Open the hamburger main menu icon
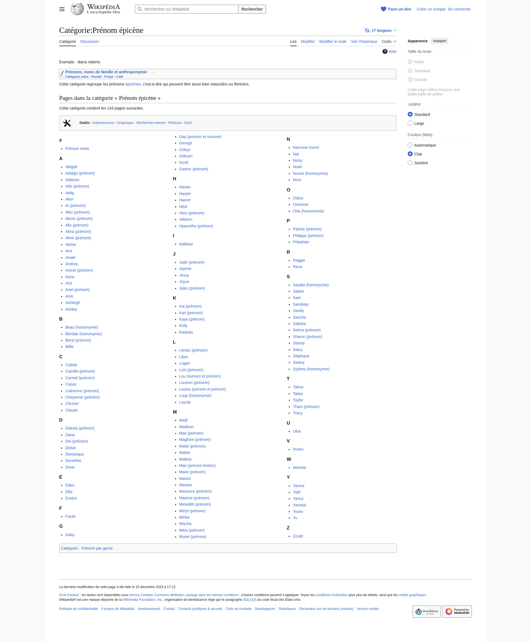 tap(62, 9)
